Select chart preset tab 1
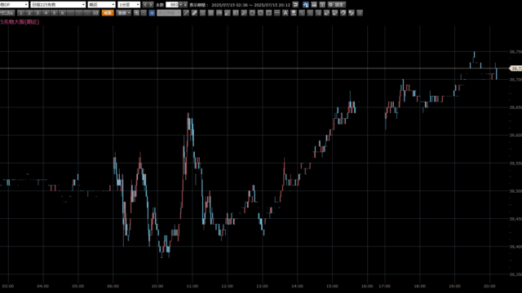522x293 pixels. point(21,13)
